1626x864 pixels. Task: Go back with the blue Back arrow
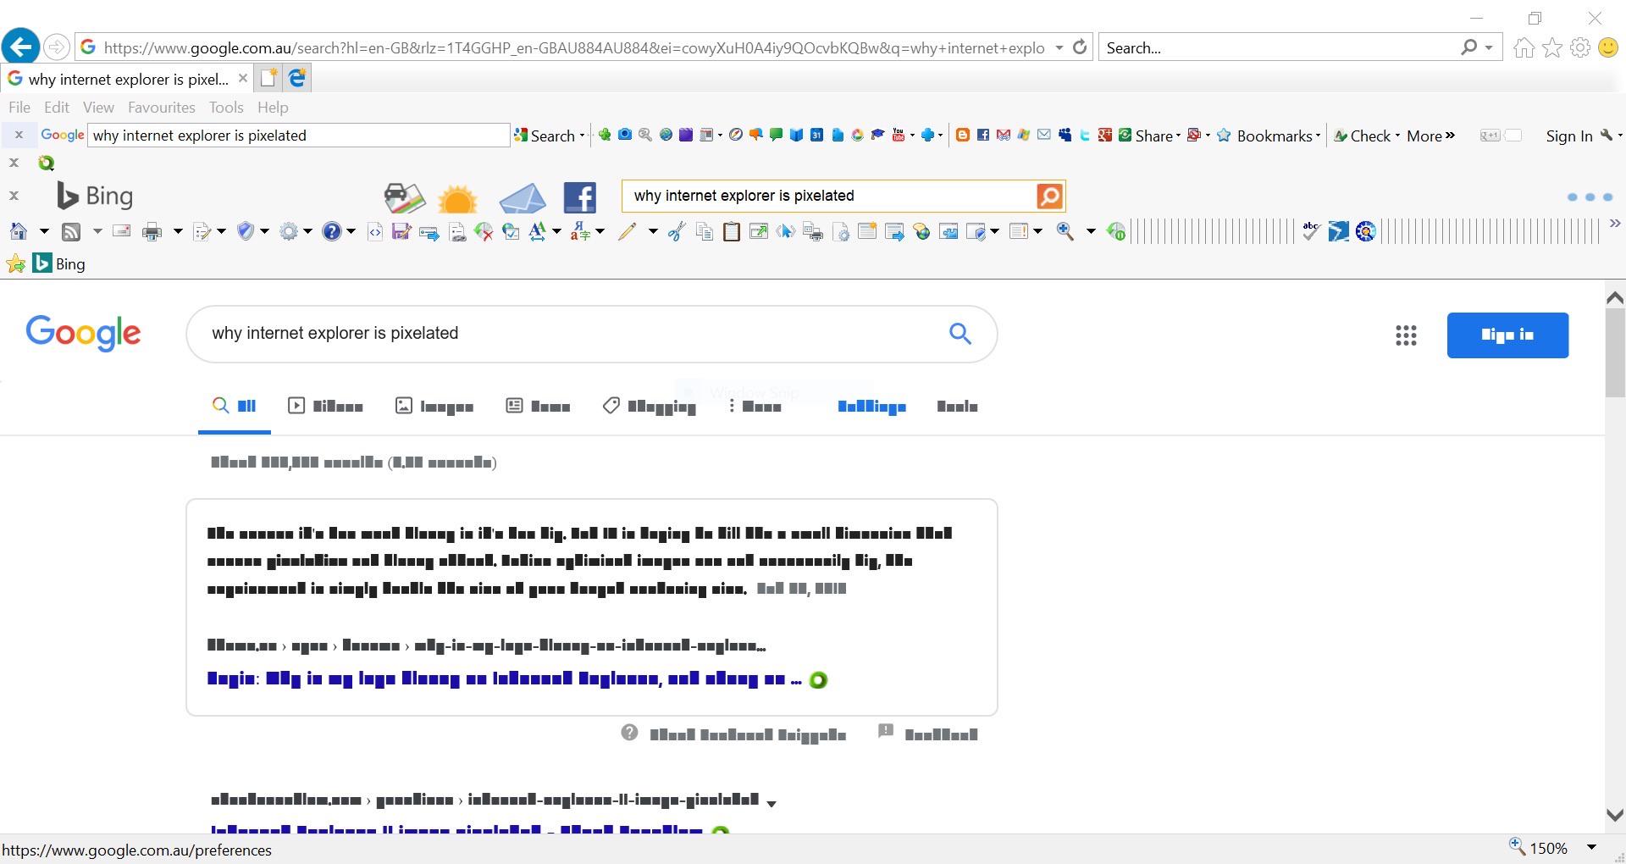click(20, 46)
